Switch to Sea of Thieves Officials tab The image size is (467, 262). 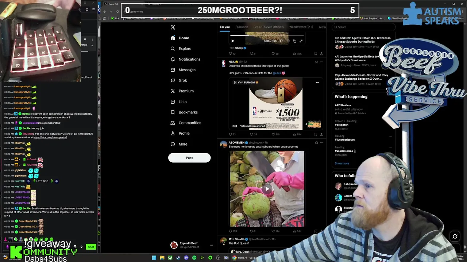[269, 27]
